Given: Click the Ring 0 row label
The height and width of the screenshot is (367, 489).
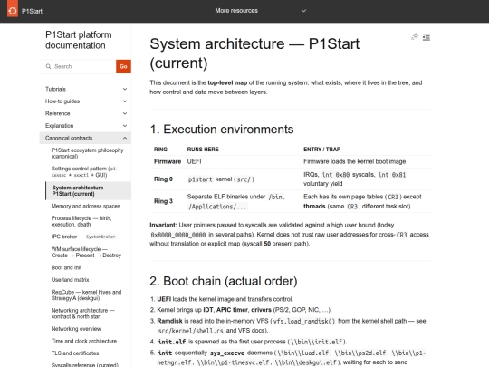Looking at the screenshot, I should (x=163, y=179).
